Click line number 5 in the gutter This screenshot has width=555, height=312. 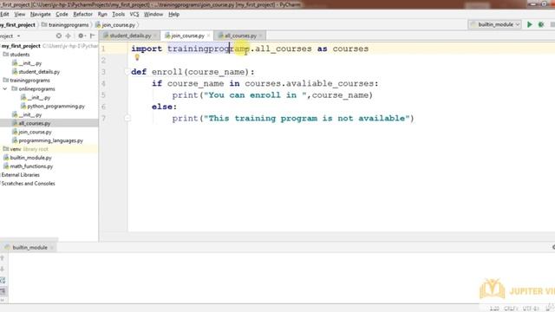103,95
